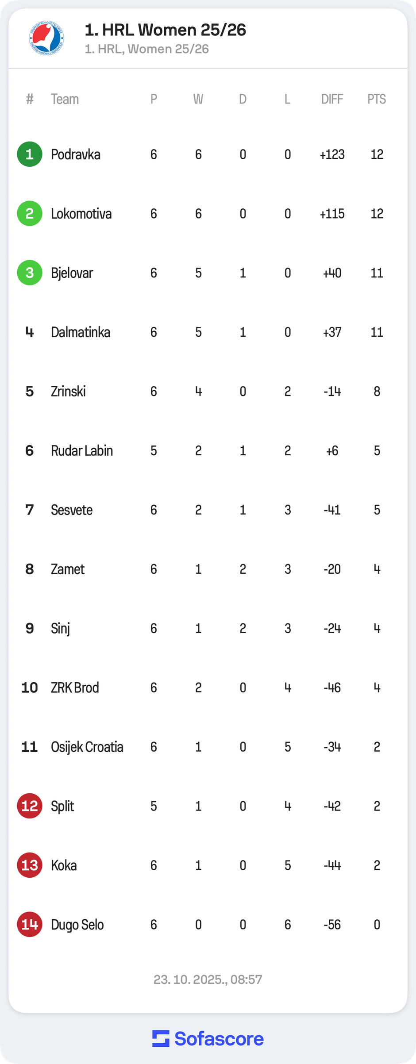Click the green position 2 badge
Screen dimensions: 416x1064
30,214
